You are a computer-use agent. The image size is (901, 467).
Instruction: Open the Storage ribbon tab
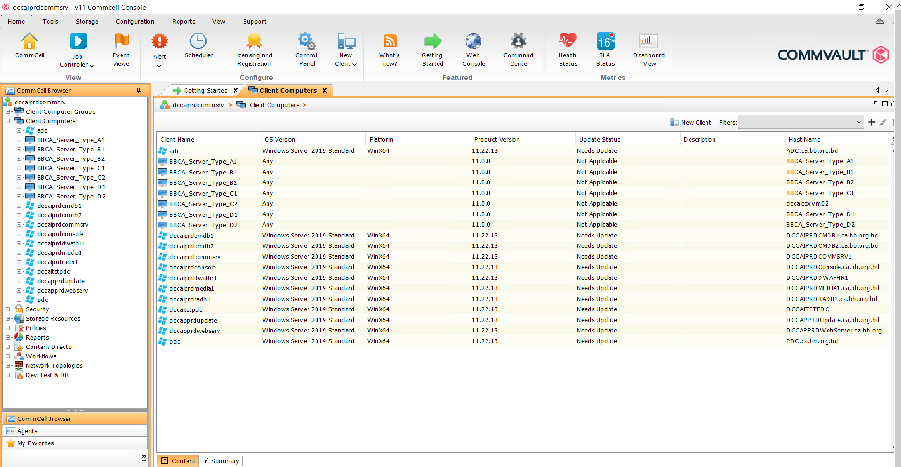[87, 21]
